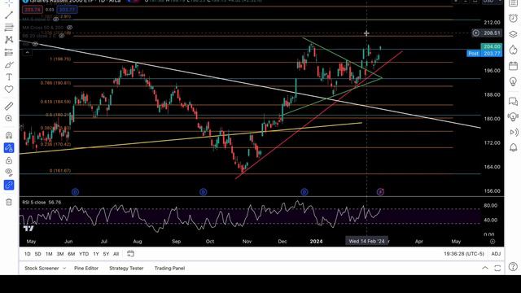Set range to YTD
The image size is (521, 293).
click(84, 254)
